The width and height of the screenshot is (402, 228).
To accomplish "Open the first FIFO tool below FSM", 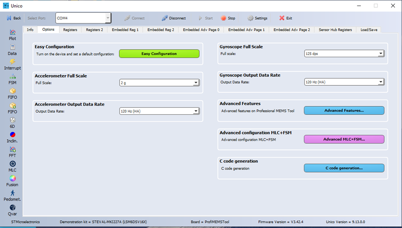I will point(12,94).
